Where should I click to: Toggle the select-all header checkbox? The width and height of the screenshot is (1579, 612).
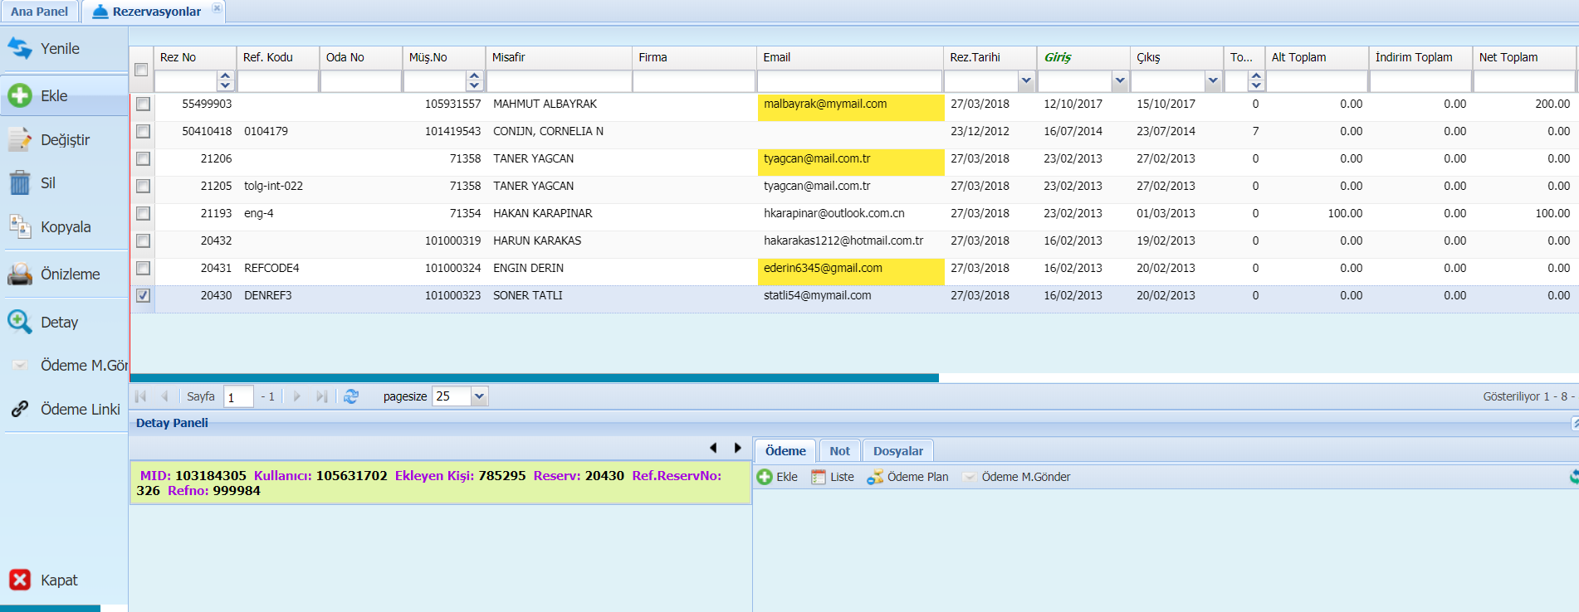pyautogui.click(x=141, y=70)
